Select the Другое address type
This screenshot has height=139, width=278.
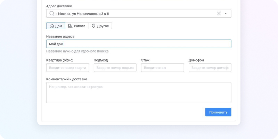pyautogui.click(x=100, y=26)
